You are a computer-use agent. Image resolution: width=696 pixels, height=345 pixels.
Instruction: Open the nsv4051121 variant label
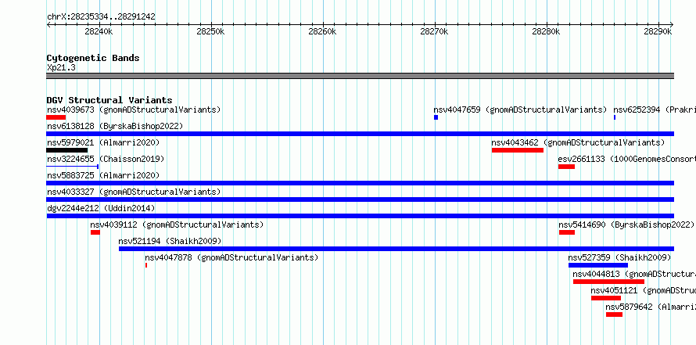643,290
